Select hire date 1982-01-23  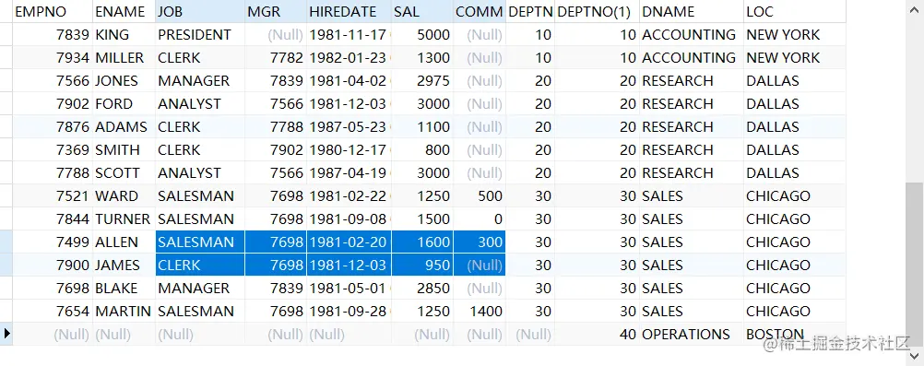[x=349, y=58]
